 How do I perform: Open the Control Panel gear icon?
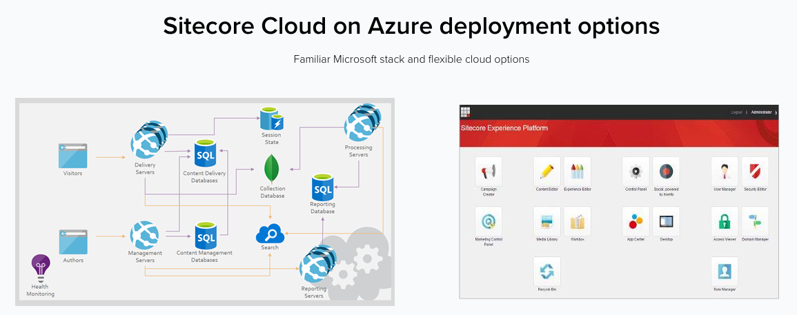coord(635,170)
